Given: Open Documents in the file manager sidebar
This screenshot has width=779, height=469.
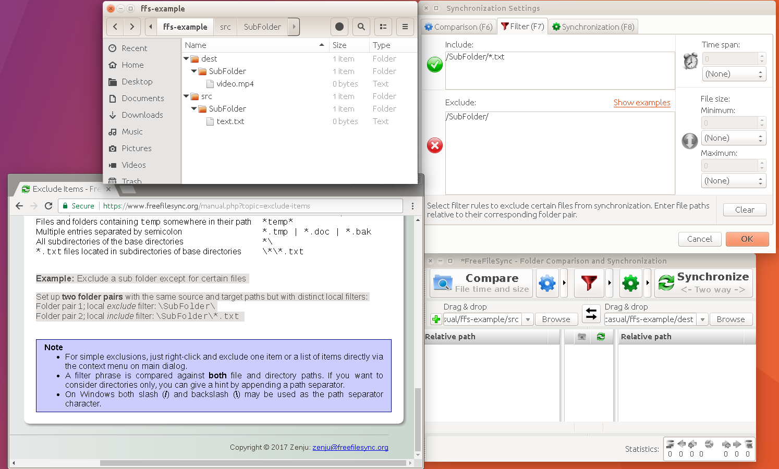Looking at the screenshot, I should click(142, 98).
